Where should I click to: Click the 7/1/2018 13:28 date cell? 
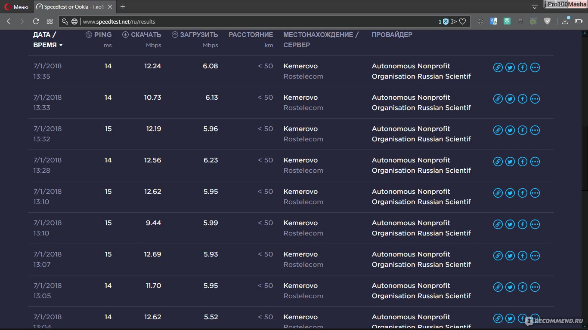coord(47,165)
